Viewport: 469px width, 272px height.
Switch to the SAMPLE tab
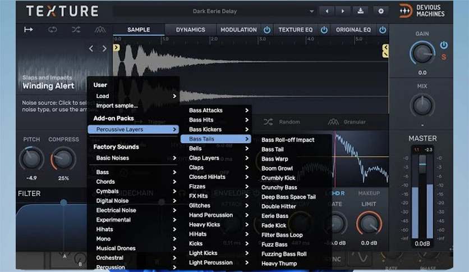(139, 30)
